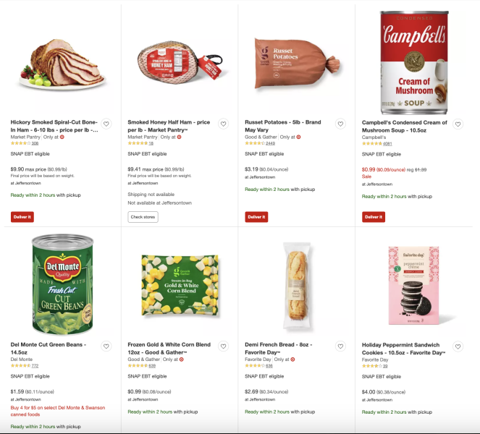
Task: Click heart icon for Smoked Honey Half Ham
Action: pos(223,124)
